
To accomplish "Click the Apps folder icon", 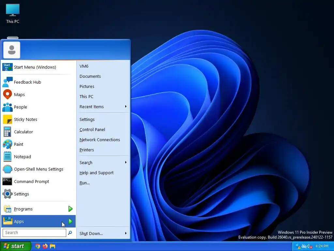I will click(8, 221).
